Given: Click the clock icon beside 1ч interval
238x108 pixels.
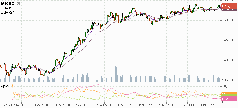Looking at the screenshot, I should [18, 4].
